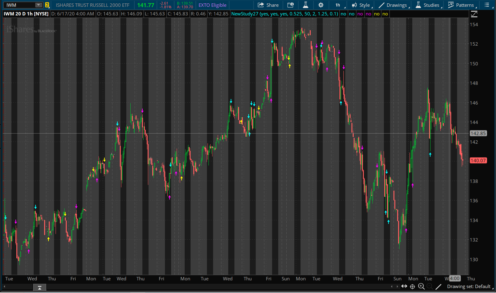Open the Drawing set: Default dropdown

click(x=470, y=287)
